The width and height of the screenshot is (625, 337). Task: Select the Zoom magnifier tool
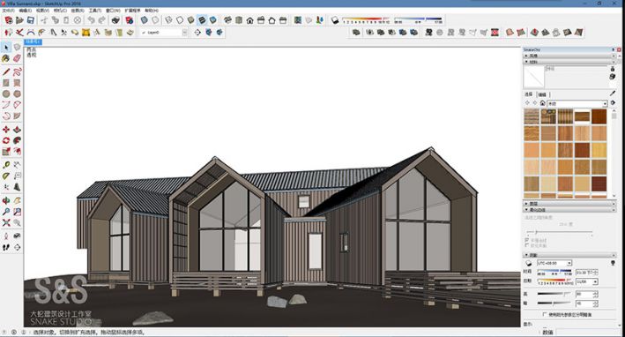[6, 212]
